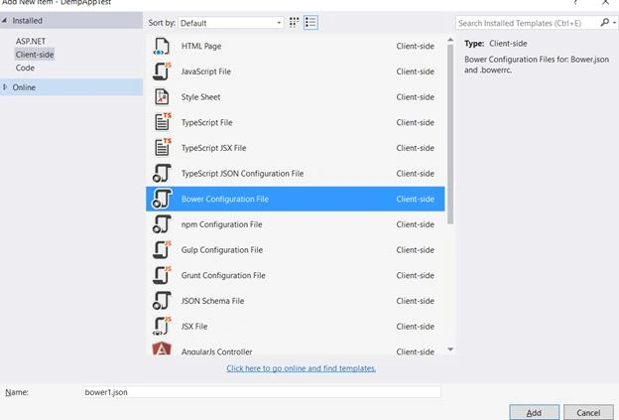This screenshot has width=619, height=420.
Task: Select the ASP.NET category
Action: click(x=31, y=41)
